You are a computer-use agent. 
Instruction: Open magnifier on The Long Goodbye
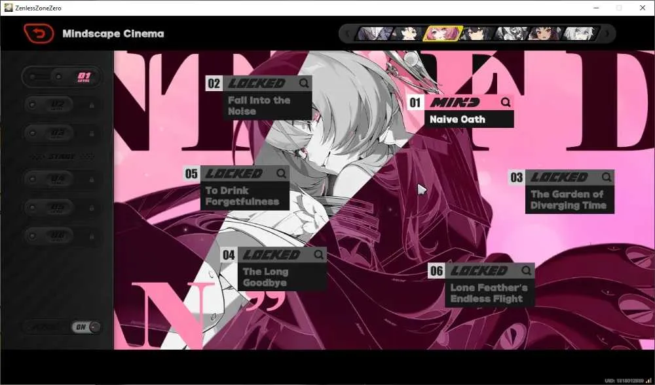pyautogui.click(x=319, y=254)
